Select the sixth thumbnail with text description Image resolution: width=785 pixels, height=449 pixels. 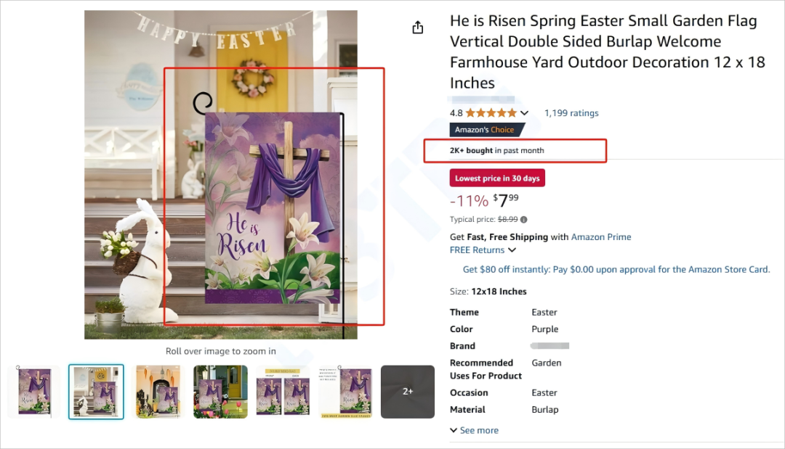[345, 392]
